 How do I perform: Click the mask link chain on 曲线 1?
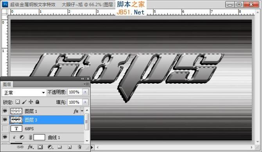pyautogui.click(x=30, y=137)
